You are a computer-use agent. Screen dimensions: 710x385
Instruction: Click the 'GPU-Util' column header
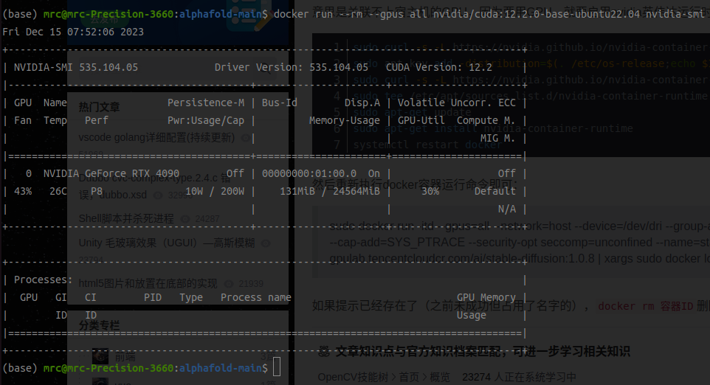421,120
